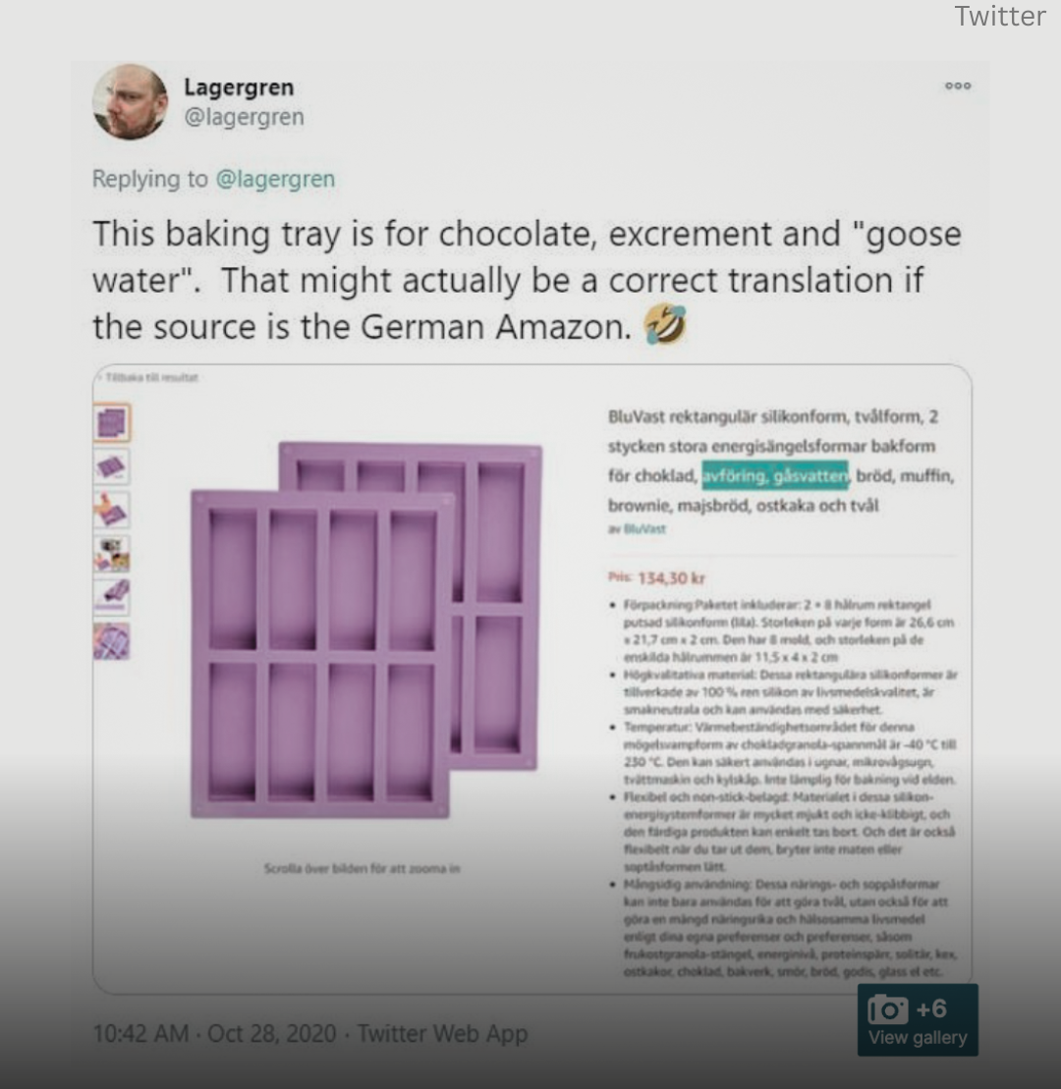Click the Twitter source label
The height and width of the screenshot is (1089, 1061).
(1000, 16)
